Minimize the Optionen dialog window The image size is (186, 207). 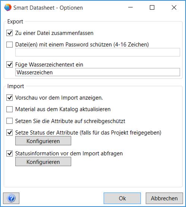tap(130, 7)
